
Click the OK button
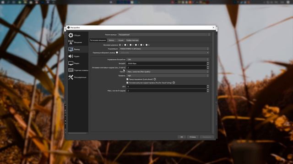point(182,137)
